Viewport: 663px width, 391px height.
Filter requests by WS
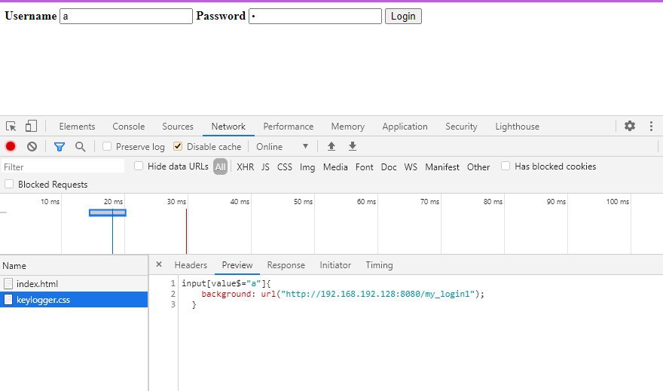(411, 167)
